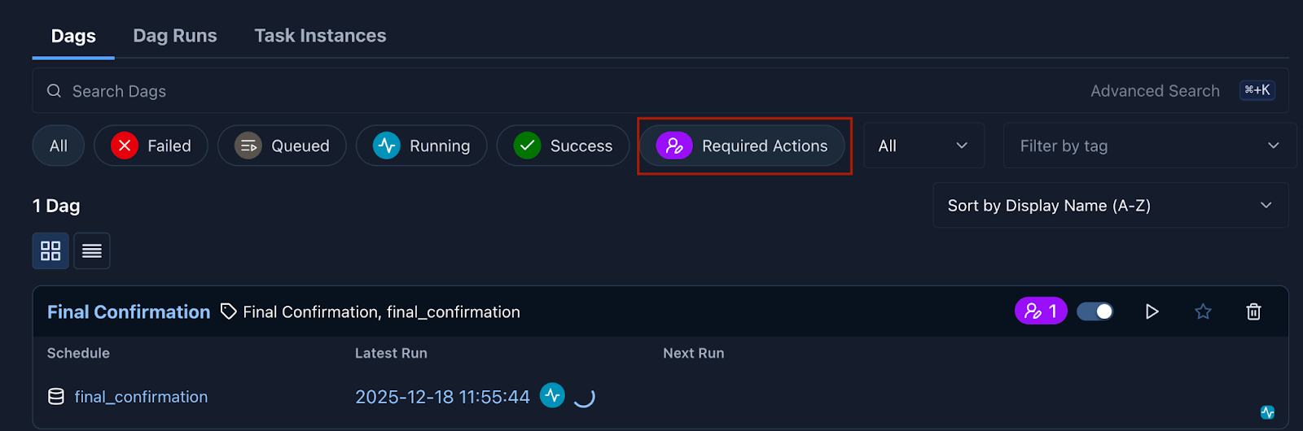
Task: Trigger the Final Confirmation Dag play icon
Action: (1152, 311)
